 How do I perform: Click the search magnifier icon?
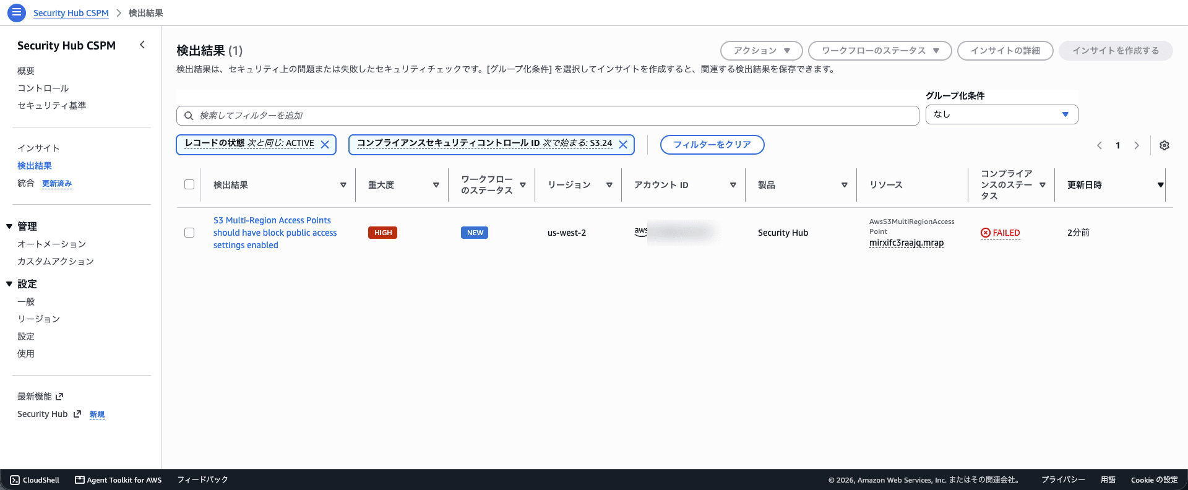point(189,116)
